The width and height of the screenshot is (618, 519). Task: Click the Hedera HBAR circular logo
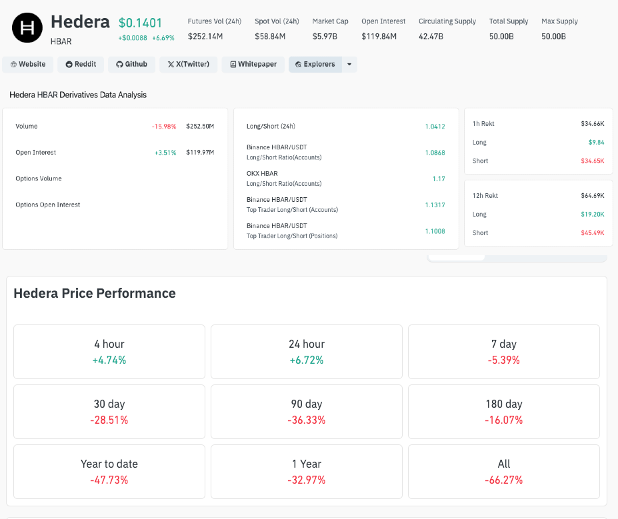pos(26,27)
